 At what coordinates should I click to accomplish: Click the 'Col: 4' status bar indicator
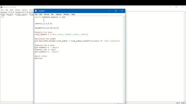(183, 103)
